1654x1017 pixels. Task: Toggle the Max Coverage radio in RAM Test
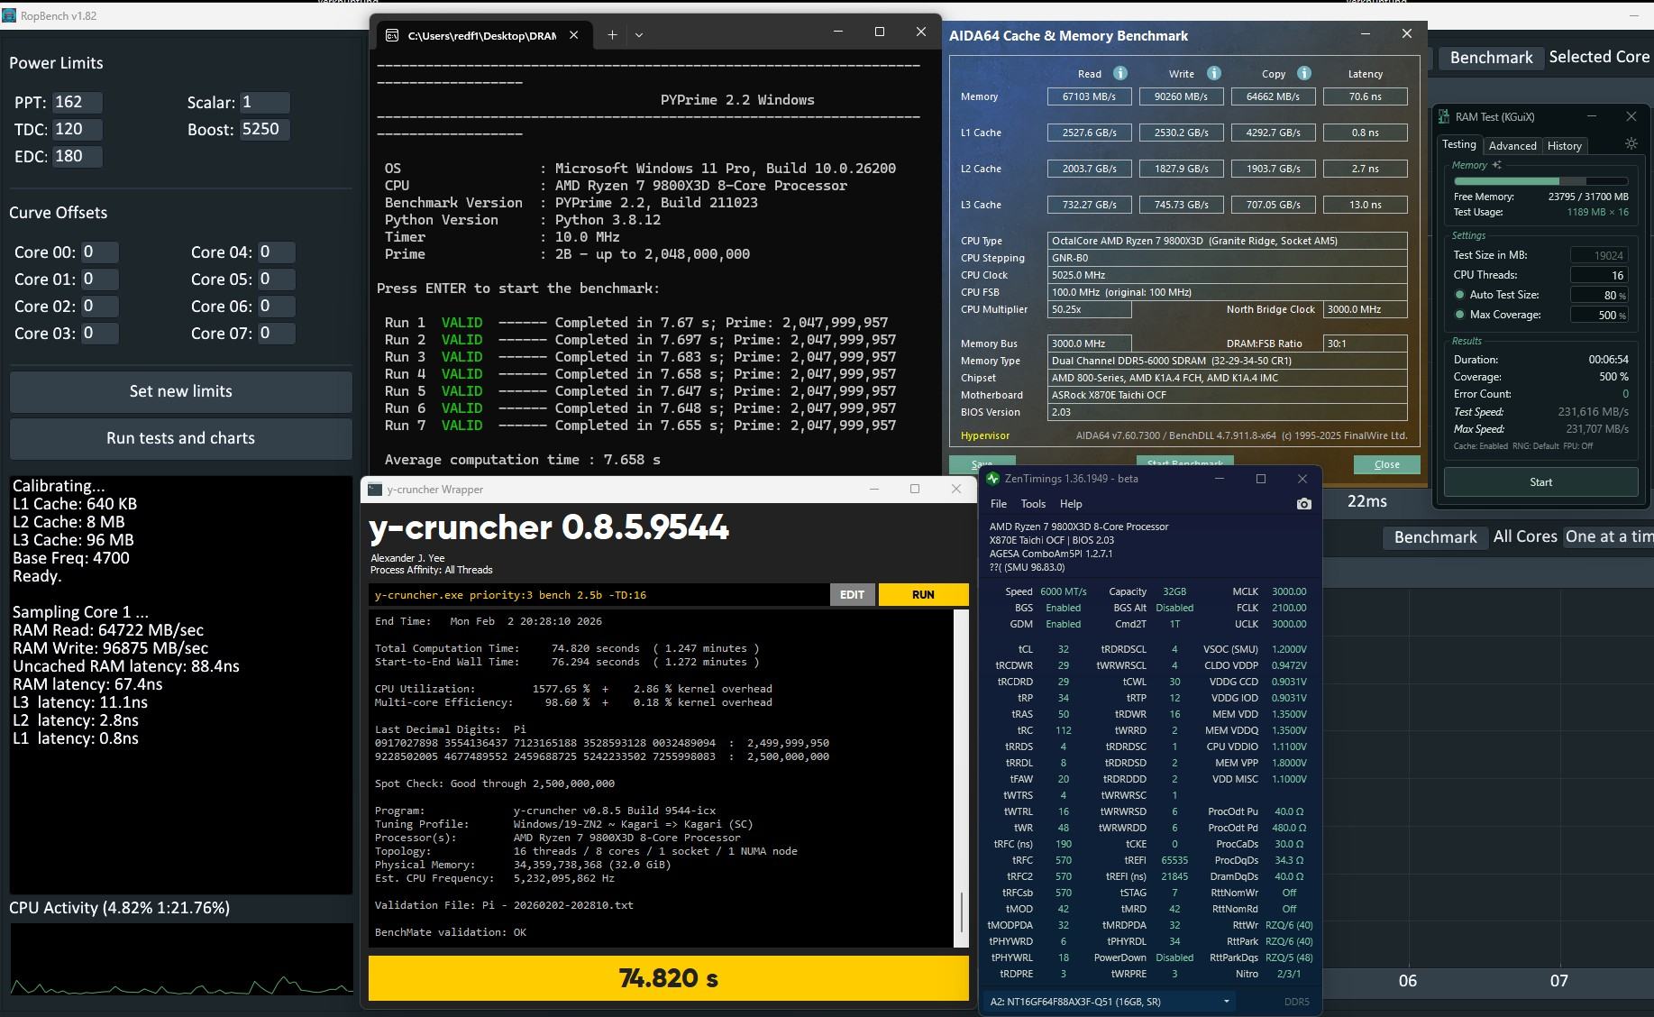click(1459, 315)
